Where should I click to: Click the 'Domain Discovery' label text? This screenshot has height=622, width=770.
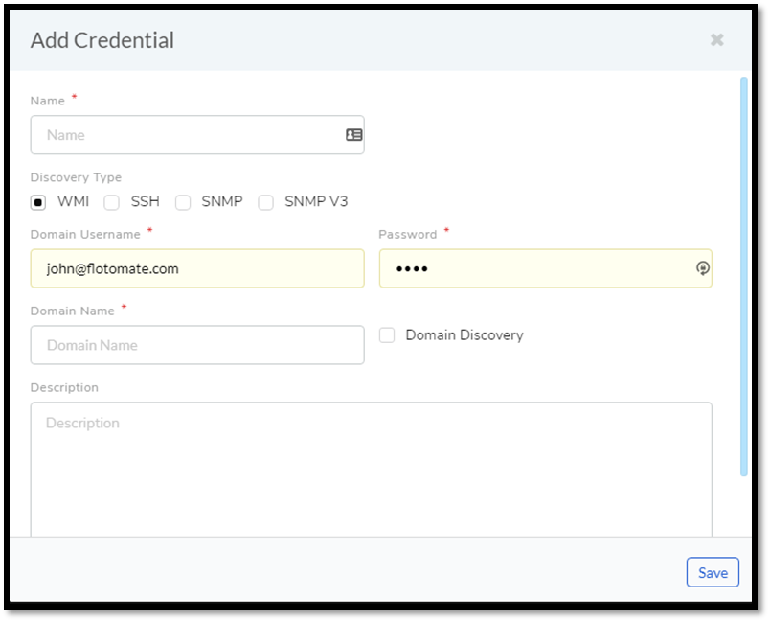[x=464, y=335]
